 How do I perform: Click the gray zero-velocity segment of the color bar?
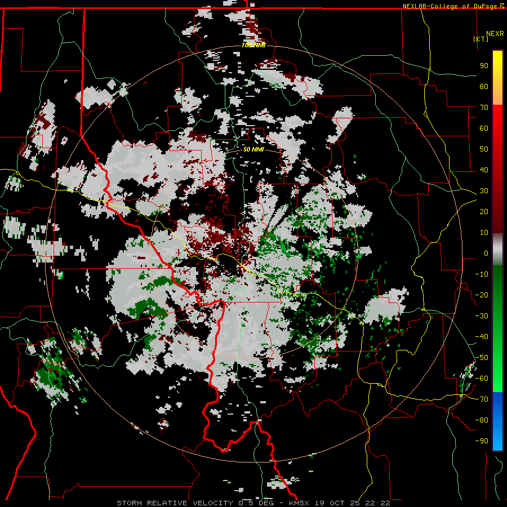[497, 249]
